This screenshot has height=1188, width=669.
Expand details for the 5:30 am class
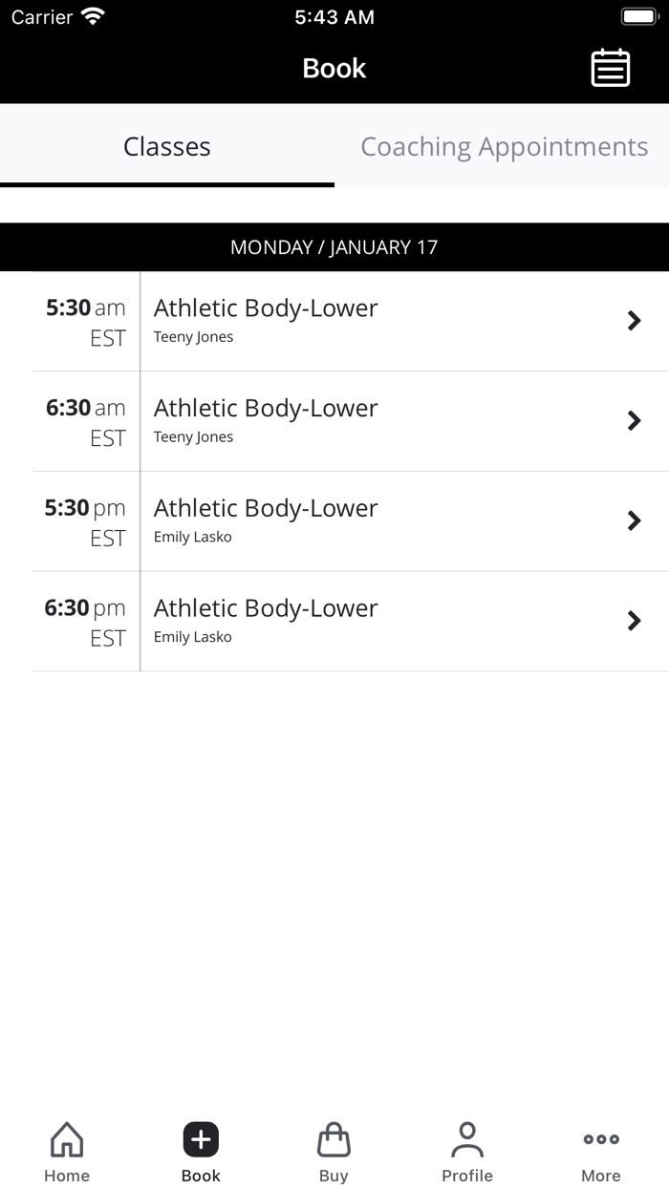(634, 321)
